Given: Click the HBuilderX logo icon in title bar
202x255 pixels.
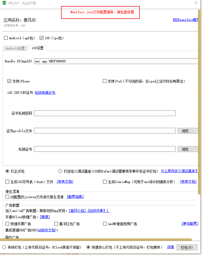Looking at the screenshot, I should point(4,3).
